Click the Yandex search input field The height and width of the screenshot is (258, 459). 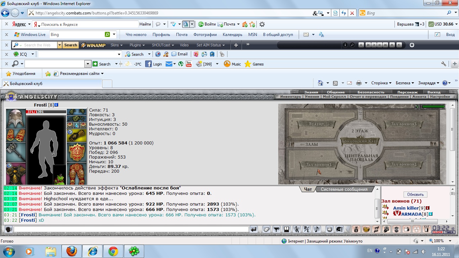[x=85, y=24]
